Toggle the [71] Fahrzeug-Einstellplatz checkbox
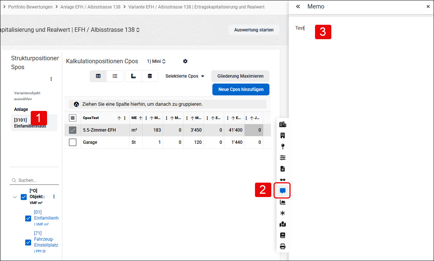Screen dimensions: 434x261 (28, 243)
